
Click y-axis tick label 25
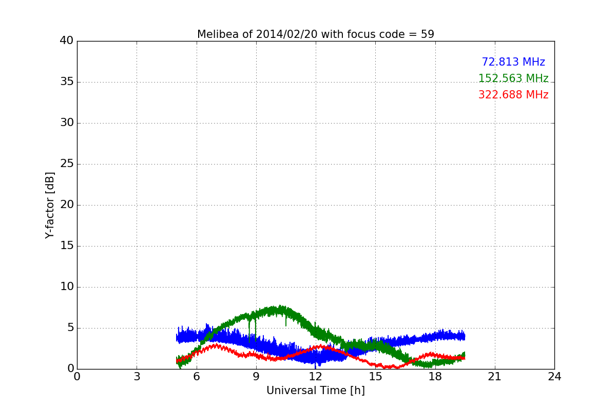(x=67, y=164)
